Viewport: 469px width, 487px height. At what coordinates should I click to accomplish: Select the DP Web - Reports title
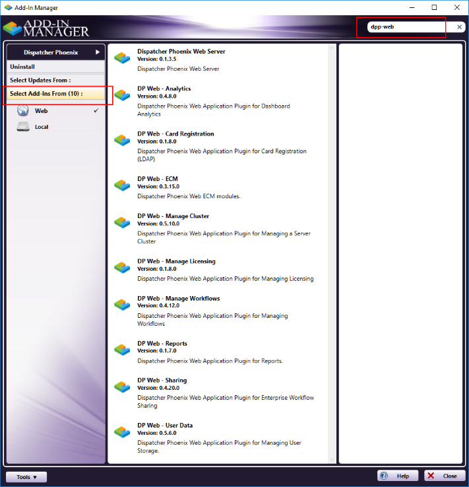[162, 344]
